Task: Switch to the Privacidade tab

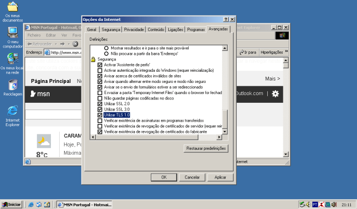Action: coord(134,30)
